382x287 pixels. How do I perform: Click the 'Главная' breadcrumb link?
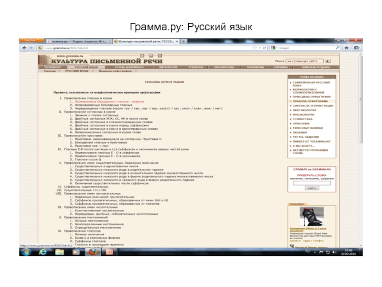tap(50, 71)
